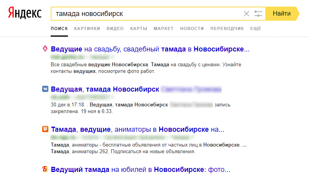
Task: Click the orange favicon beside third result
Action: point(45,129)
